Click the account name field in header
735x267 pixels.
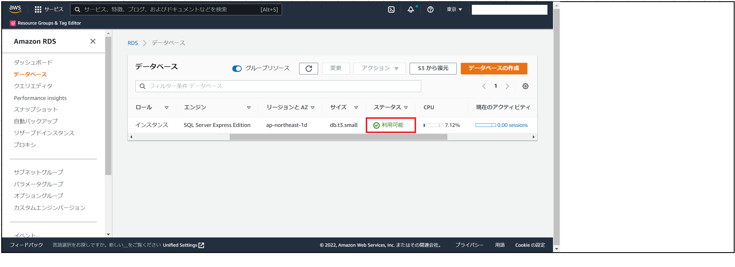pos(509,9)
